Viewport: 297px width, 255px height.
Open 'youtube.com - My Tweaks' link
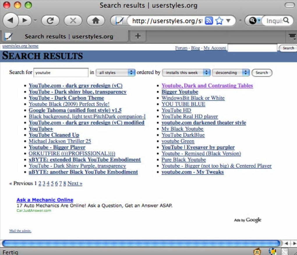click(x=192, y=172)
